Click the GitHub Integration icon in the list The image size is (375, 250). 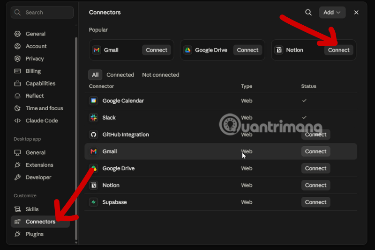pos(93,135)
